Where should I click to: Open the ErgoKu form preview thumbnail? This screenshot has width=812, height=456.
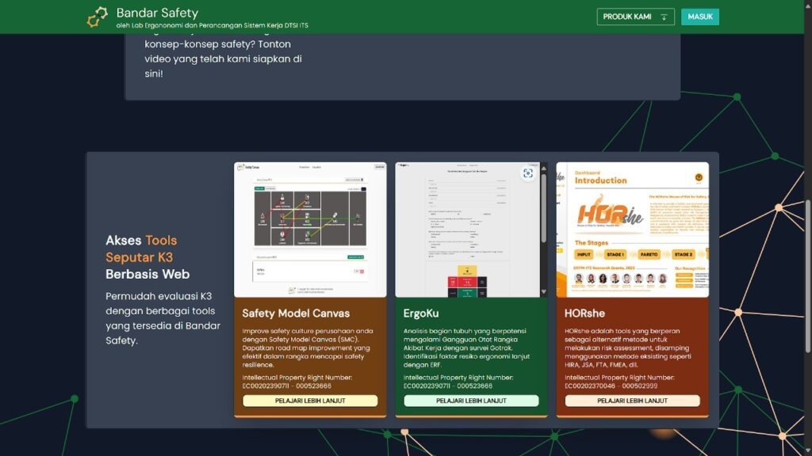pos(468,230)
